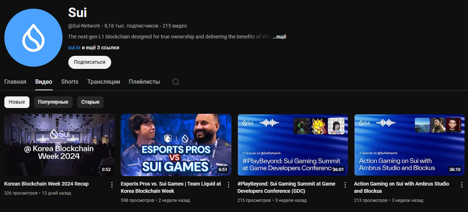
Task: Open options menu for #PlayBeyond Sui Gaming Summit video
Action: pyautogui.click(x=345, y=185)
